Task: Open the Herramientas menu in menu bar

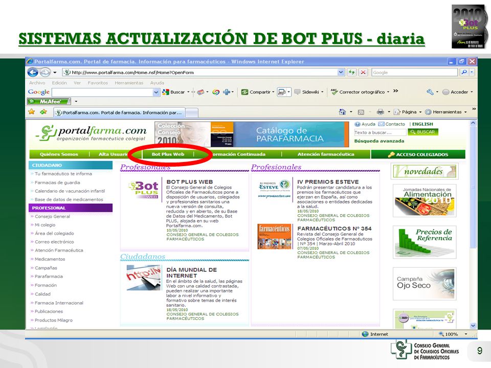Action: pos(129,83)
